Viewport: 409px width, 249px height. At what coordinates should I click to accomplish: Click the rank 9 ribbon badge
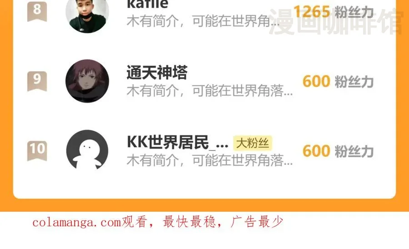pos(37,81)
